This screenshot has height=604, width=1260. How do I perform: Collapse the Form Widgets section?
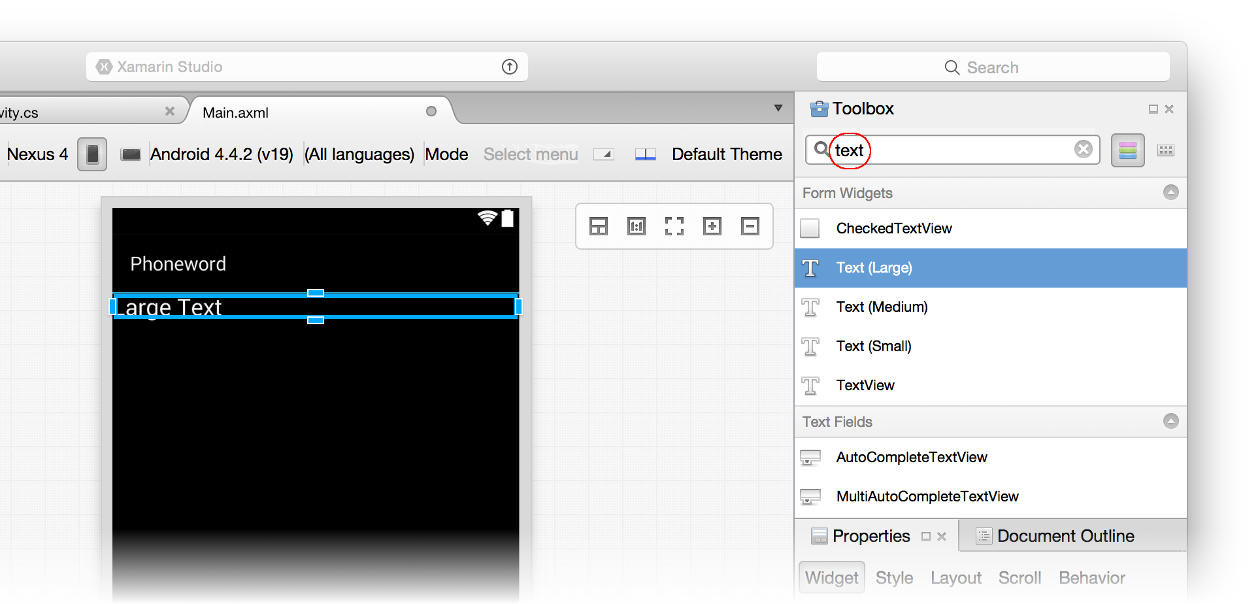1170,192
